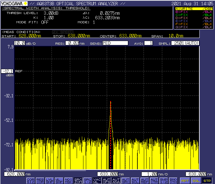Image resolution: width=215 pixels, height=184 pixels.
Task: Click the REF level label on graph
Action: [19, 71]
